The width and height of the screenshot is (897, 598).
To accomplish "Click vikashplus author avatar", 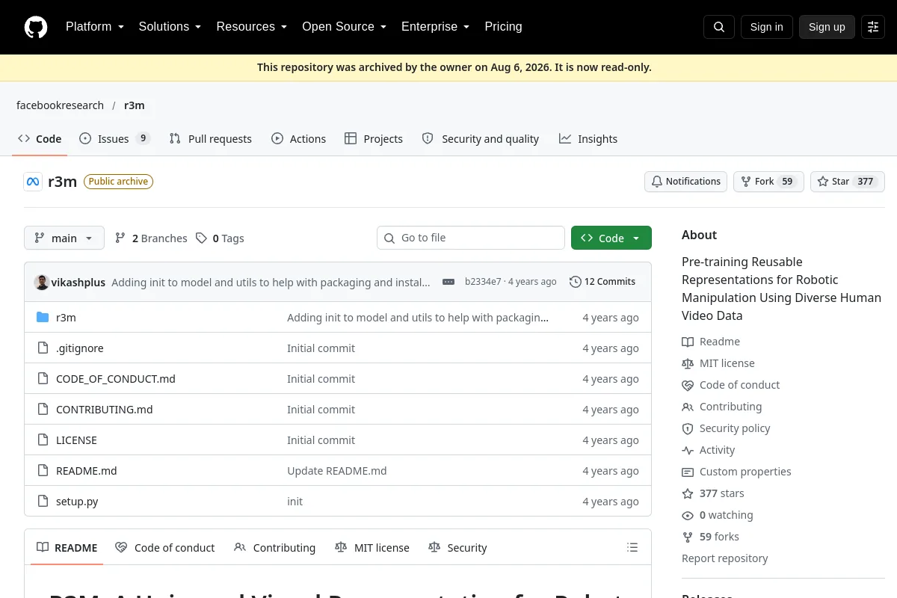I will [42, 282].
